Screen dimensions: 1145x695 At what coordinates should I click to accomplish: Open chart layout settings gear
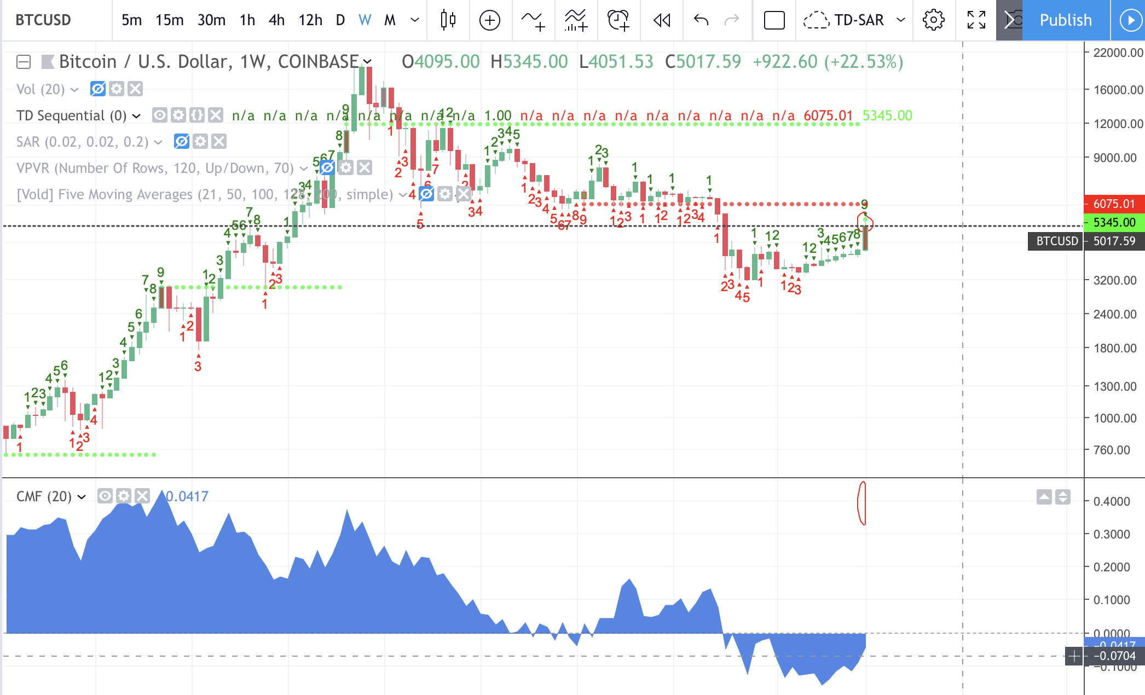933,20
